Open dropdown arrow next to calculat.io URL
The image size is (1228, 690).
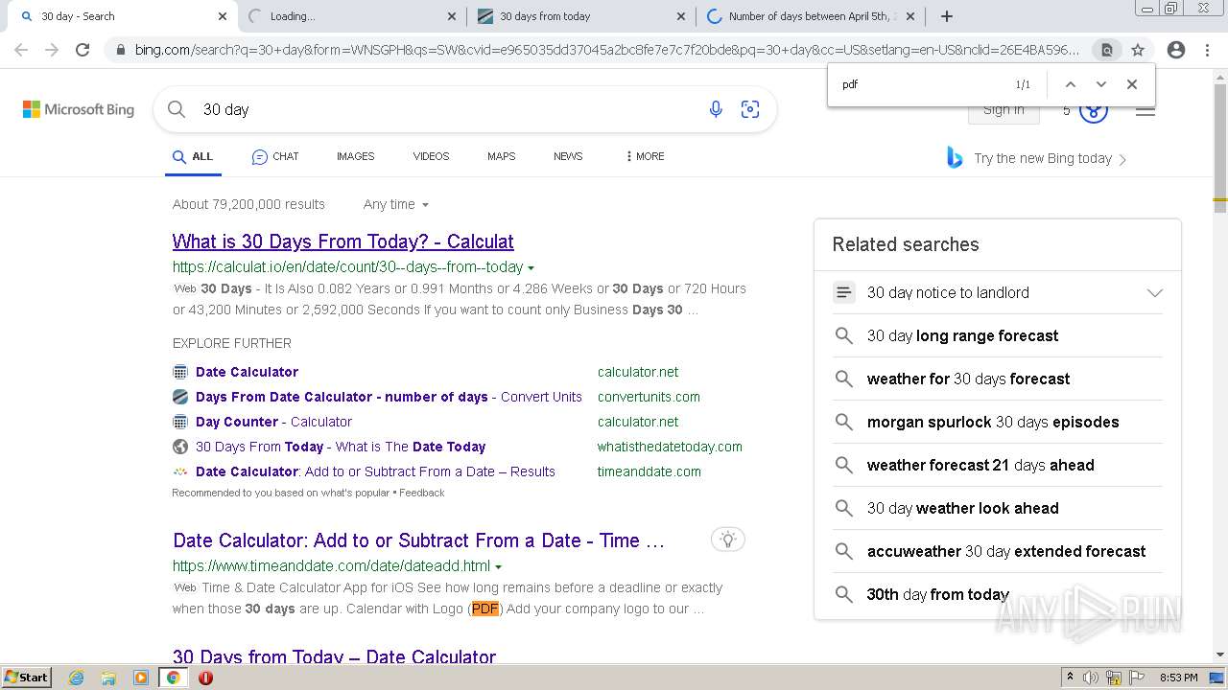pyautogui.click(x=531, y=268)
